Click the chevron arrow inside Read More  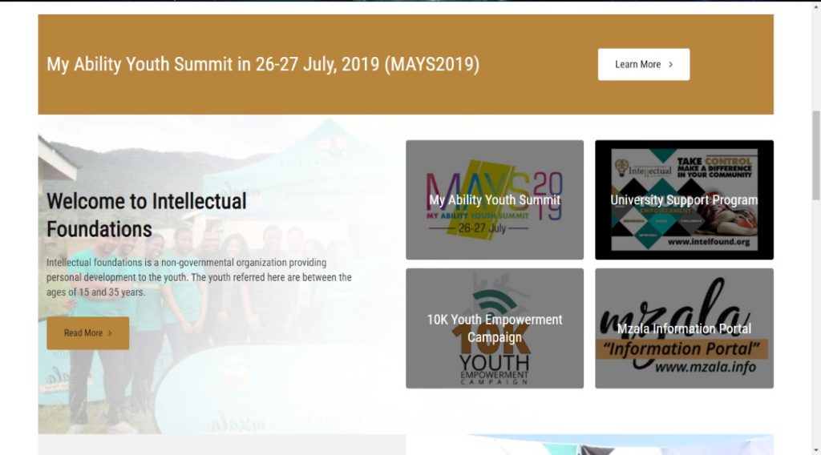[110, 333]
